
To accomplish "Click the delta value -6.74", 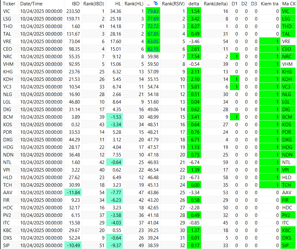I will pyautogui.click(x=194, y=162).
